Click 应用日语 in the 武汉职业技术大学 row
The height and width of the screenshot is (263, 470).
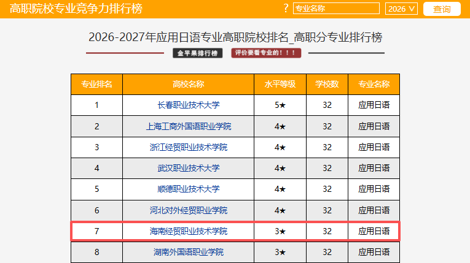click(x=374, y=168)
